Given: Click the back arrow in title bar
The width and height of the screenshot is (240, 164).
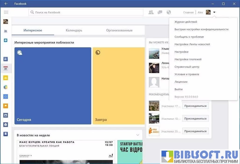Looking at the screenshot, I should 6,4.
